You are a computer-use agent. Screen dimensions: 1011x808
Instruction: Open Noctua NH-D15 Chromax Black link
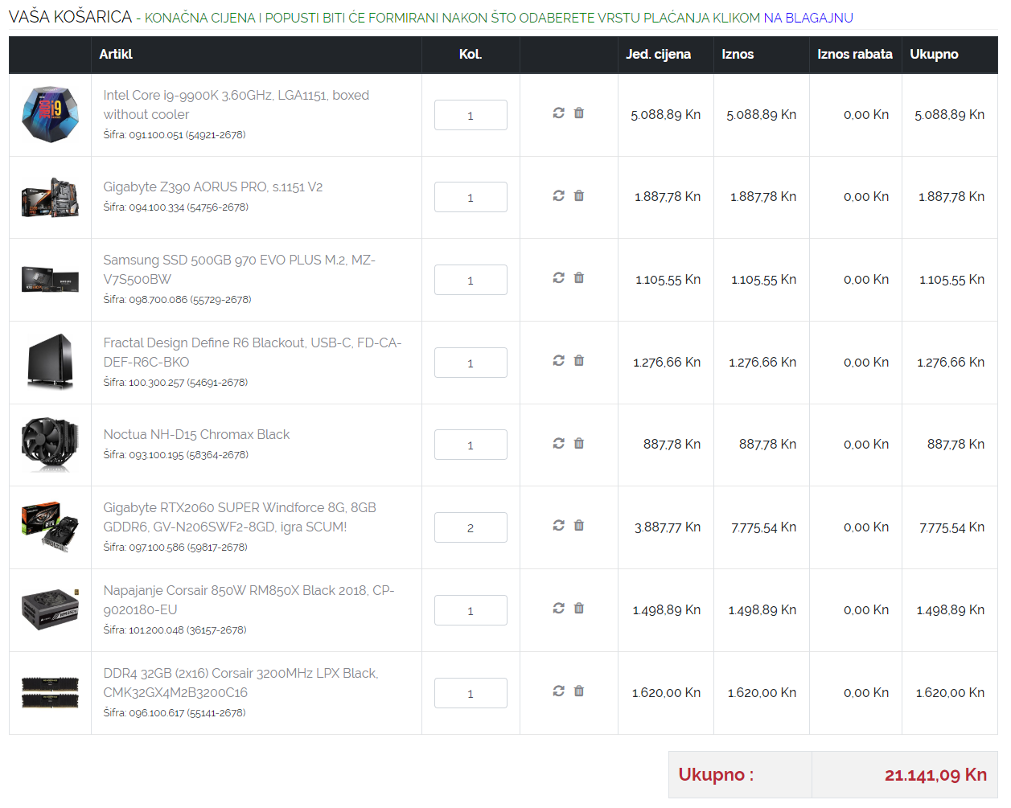click(x=196, y=434)
